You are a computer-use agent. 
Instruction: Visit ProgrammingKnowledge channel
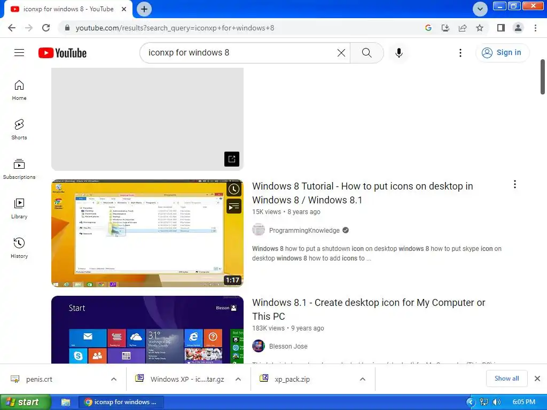(x=304, y=231)
